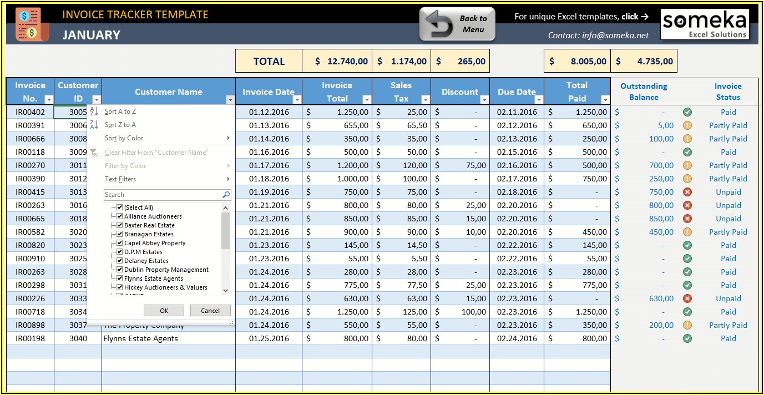Image resolution: width=764 pixels, height=395 pixels.
Task: Click the Sort A to Z icon
Action: click(x=94, y=112)
